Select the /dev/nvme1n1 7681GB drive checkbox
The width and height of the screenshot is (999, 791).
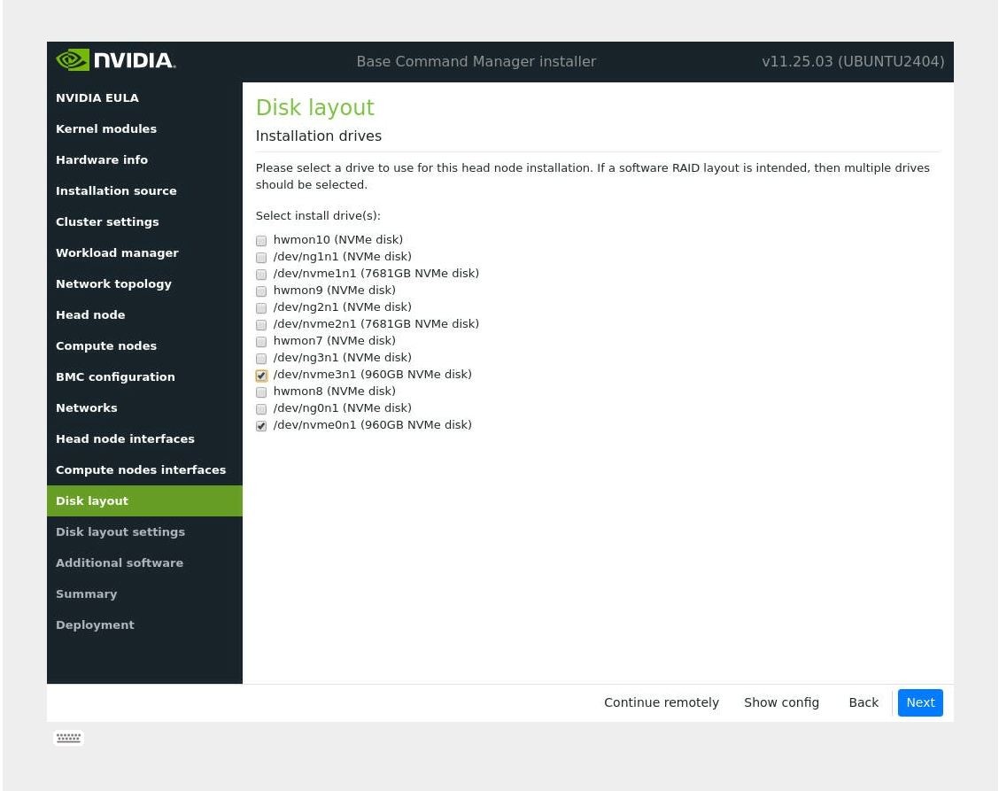(261, 275)
